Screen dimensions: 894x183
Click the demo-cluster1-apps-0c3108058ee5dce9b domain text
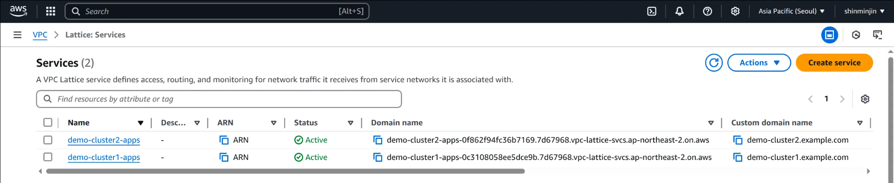(549, 157)
